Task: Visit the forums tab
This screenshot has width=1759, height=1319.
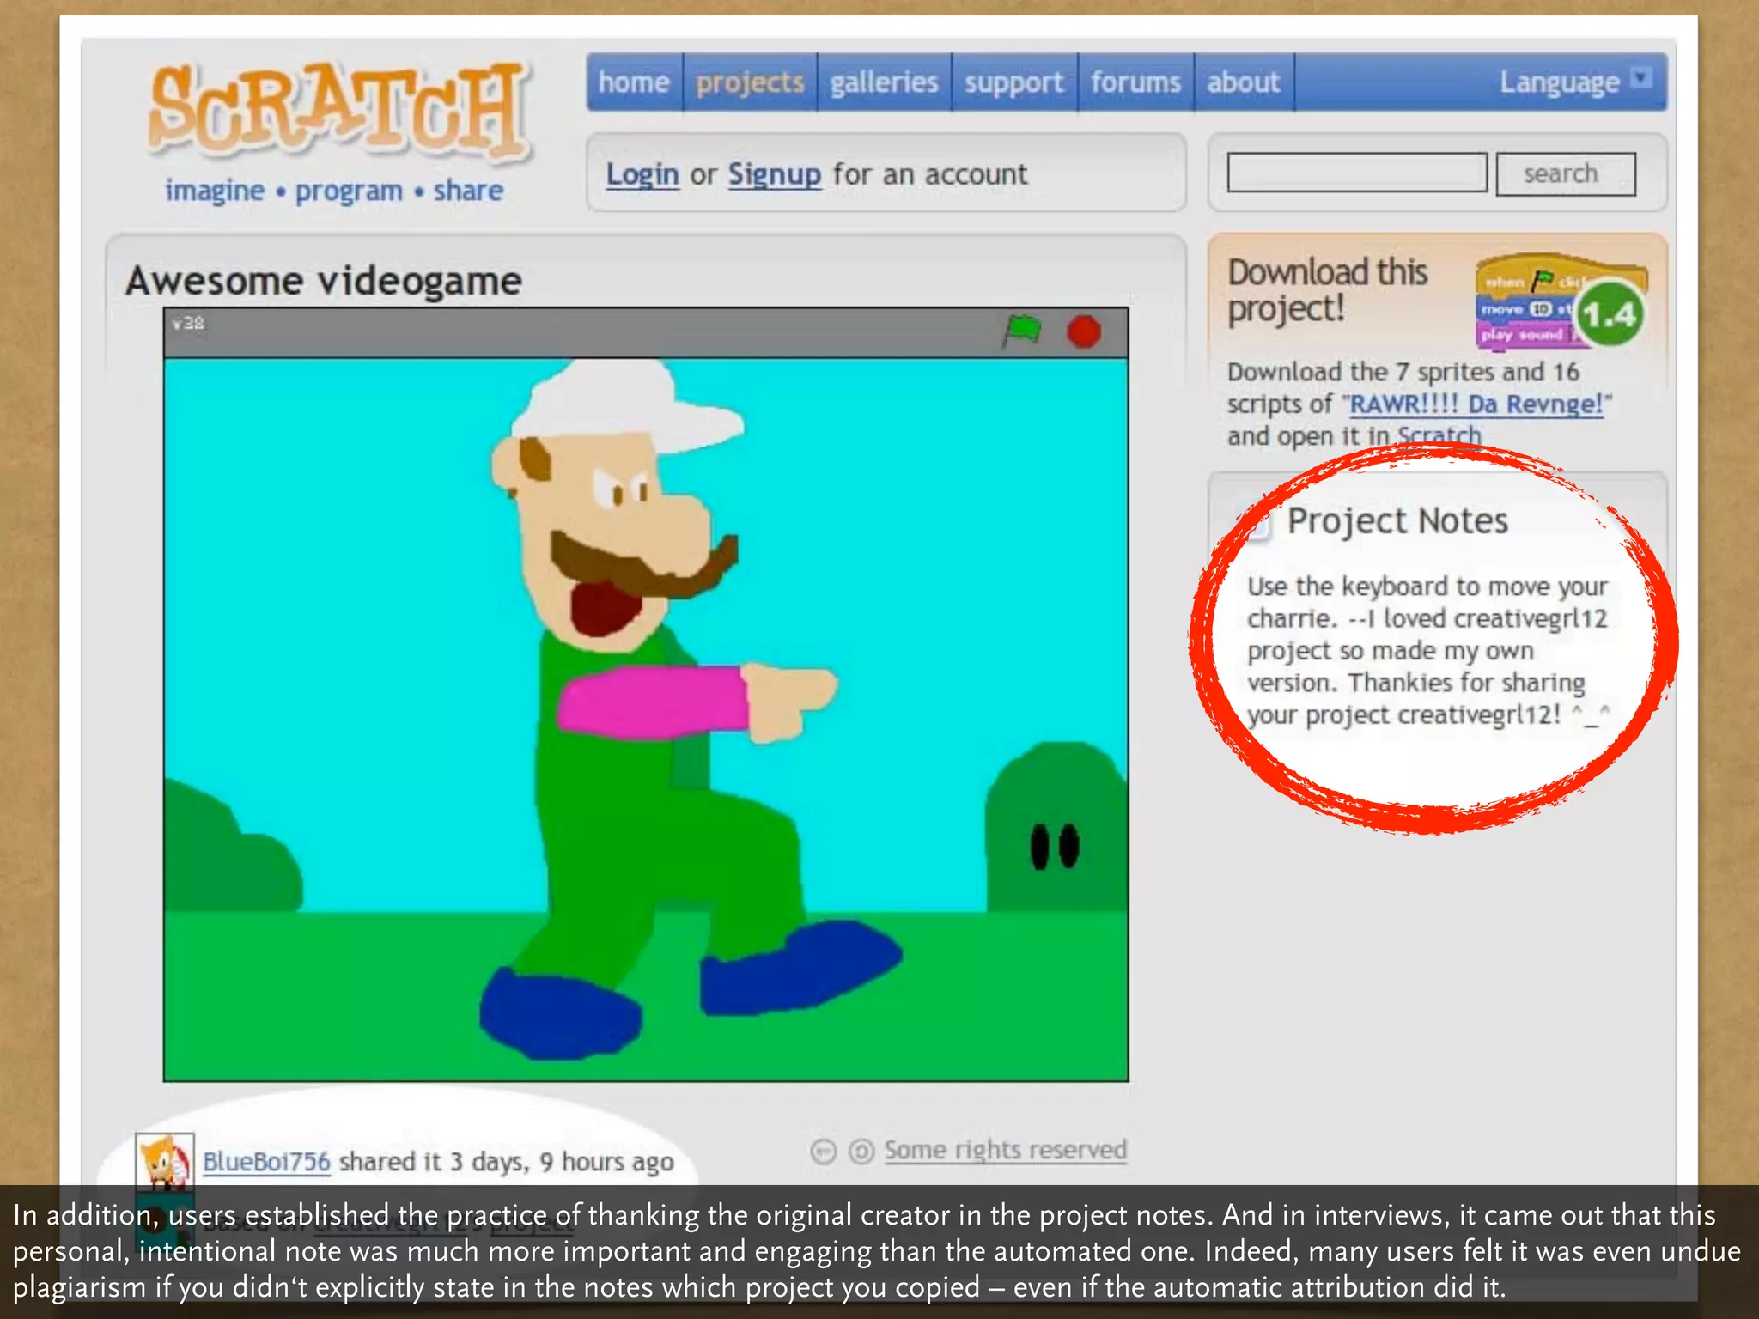Action: click(x=1135, y=82)
